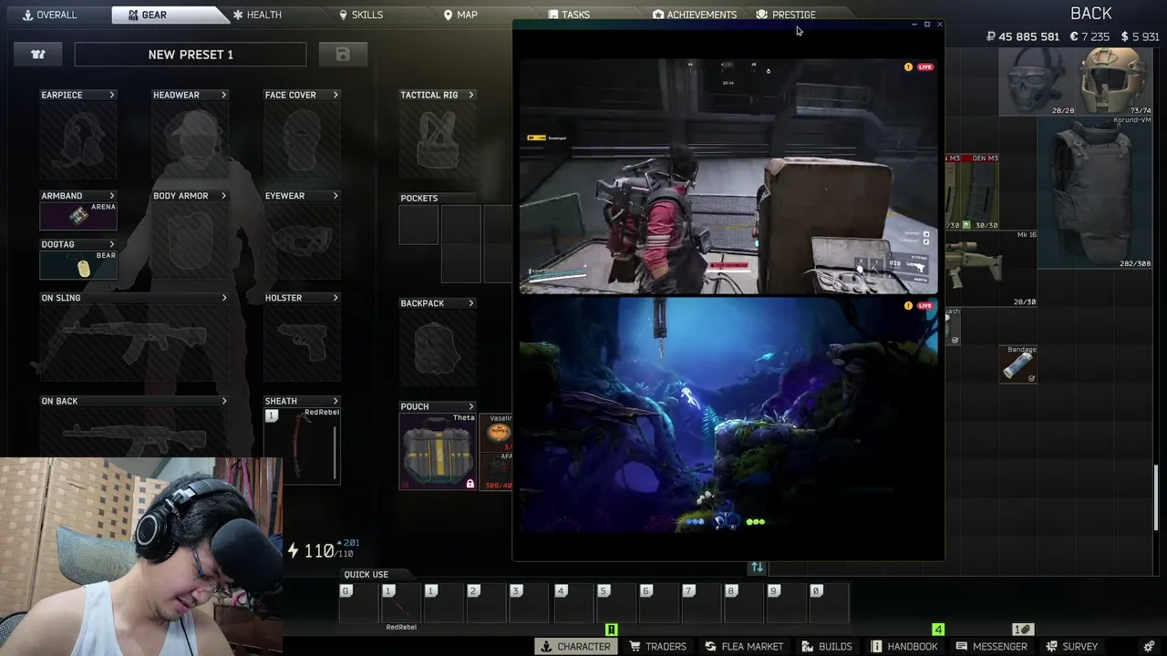Open the Traders screen

(x=657, y=646)
